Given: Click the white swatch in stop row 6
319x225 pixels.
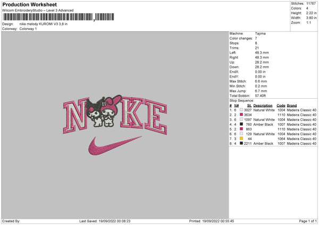Looking at the screenshot, I should pos(241,134).
